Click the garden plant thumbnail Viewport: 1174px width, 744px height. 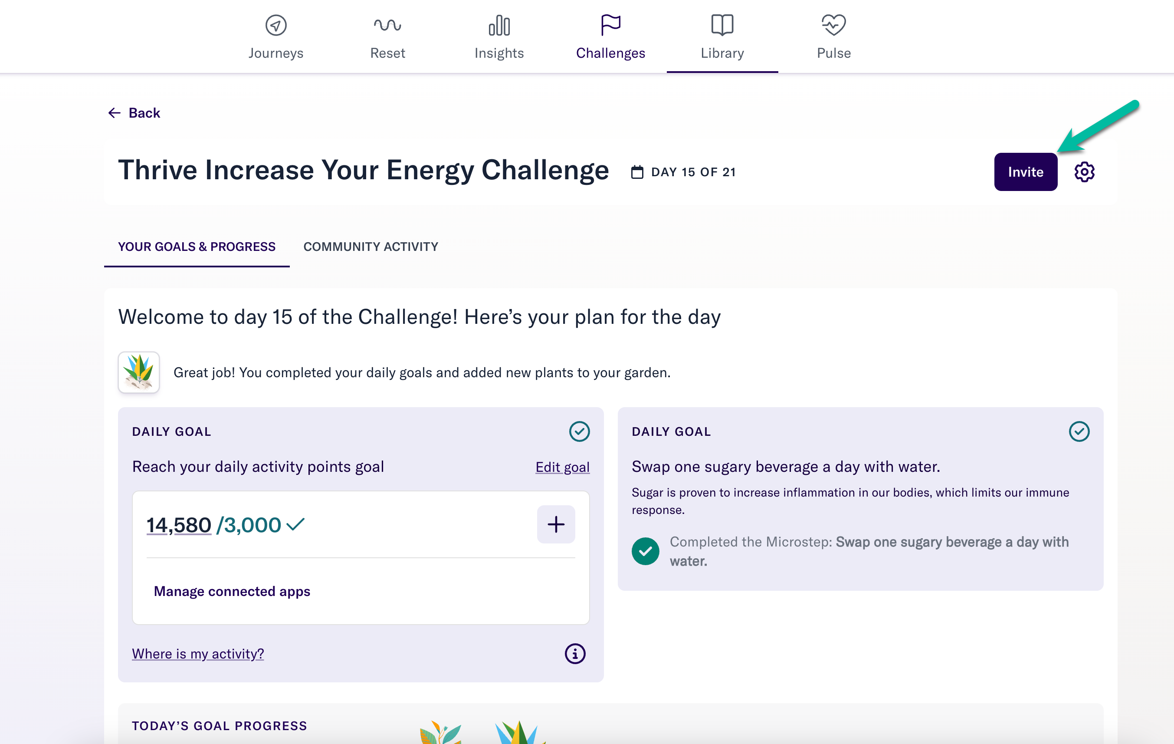coord(139,372)
